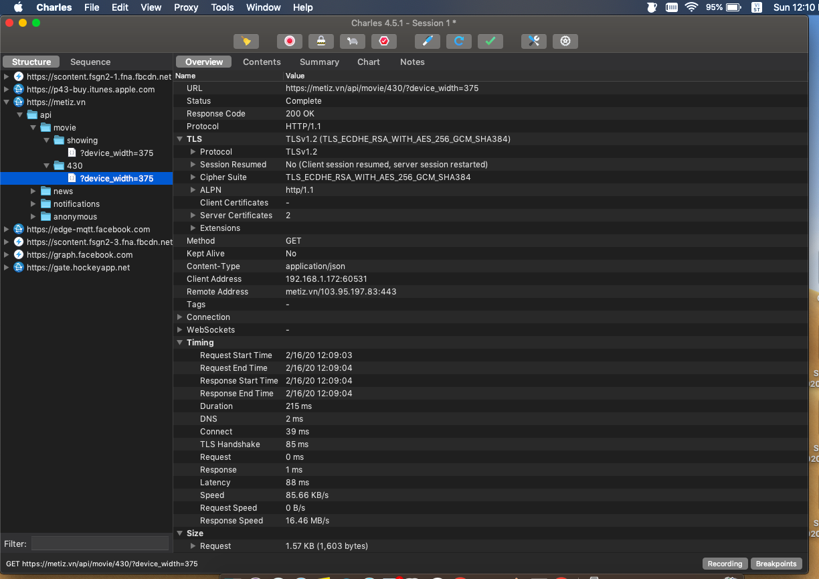Expand the Connection section

pos(179,317)
